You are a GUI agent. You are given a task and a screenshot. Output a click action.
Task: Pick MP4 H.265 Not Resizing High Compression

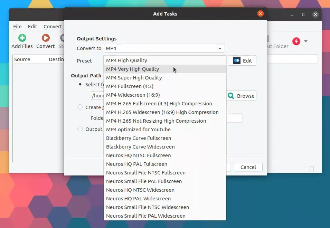click(x=156, y=121)
